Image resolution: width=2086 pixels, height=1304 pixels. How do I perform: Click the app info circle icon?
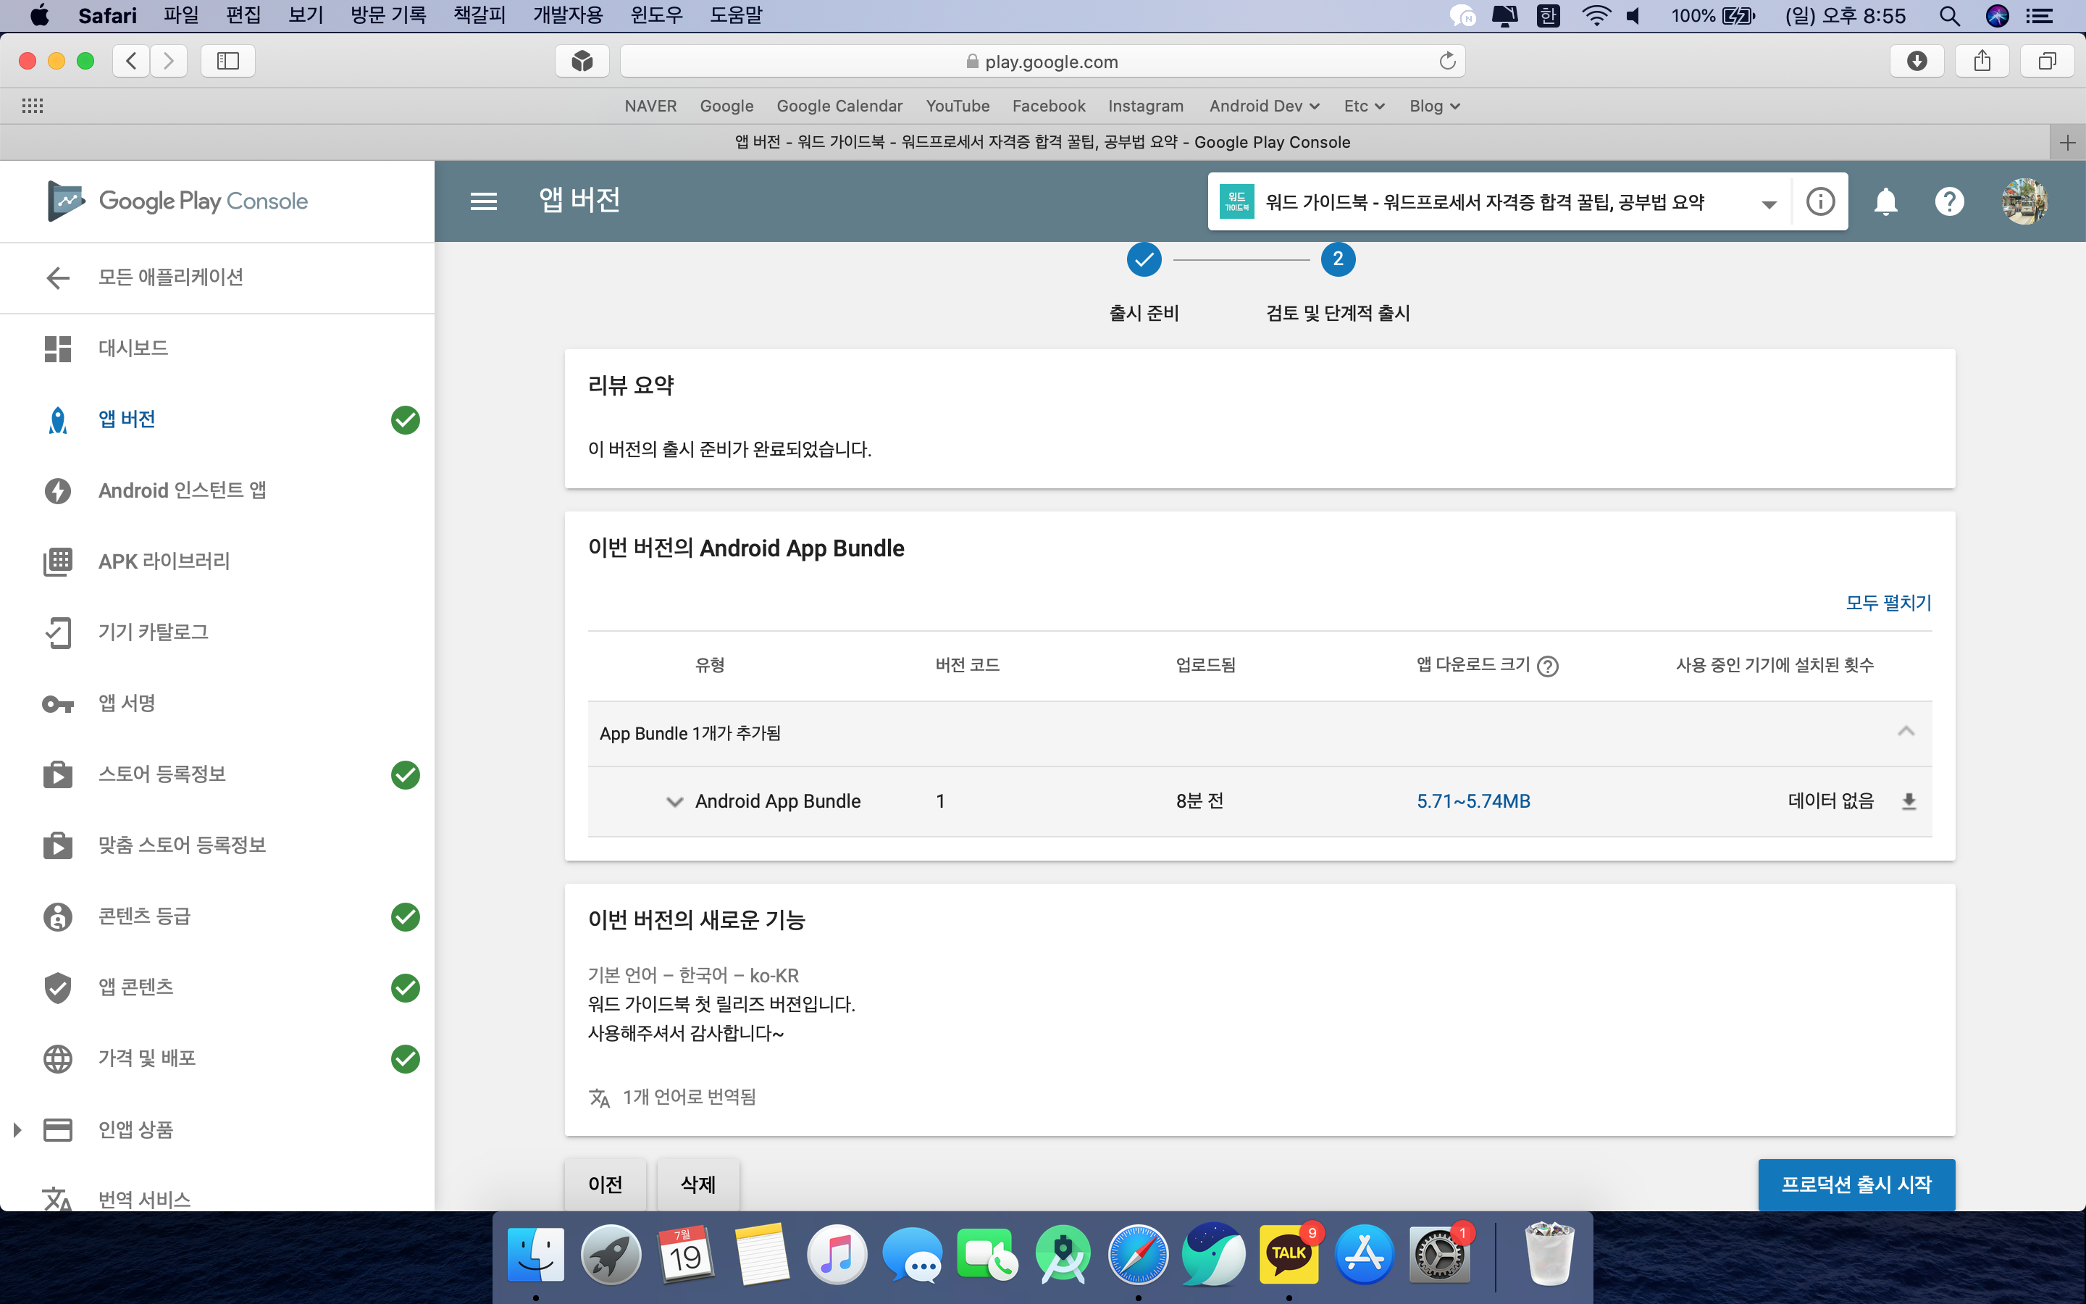coord(1819,202)
